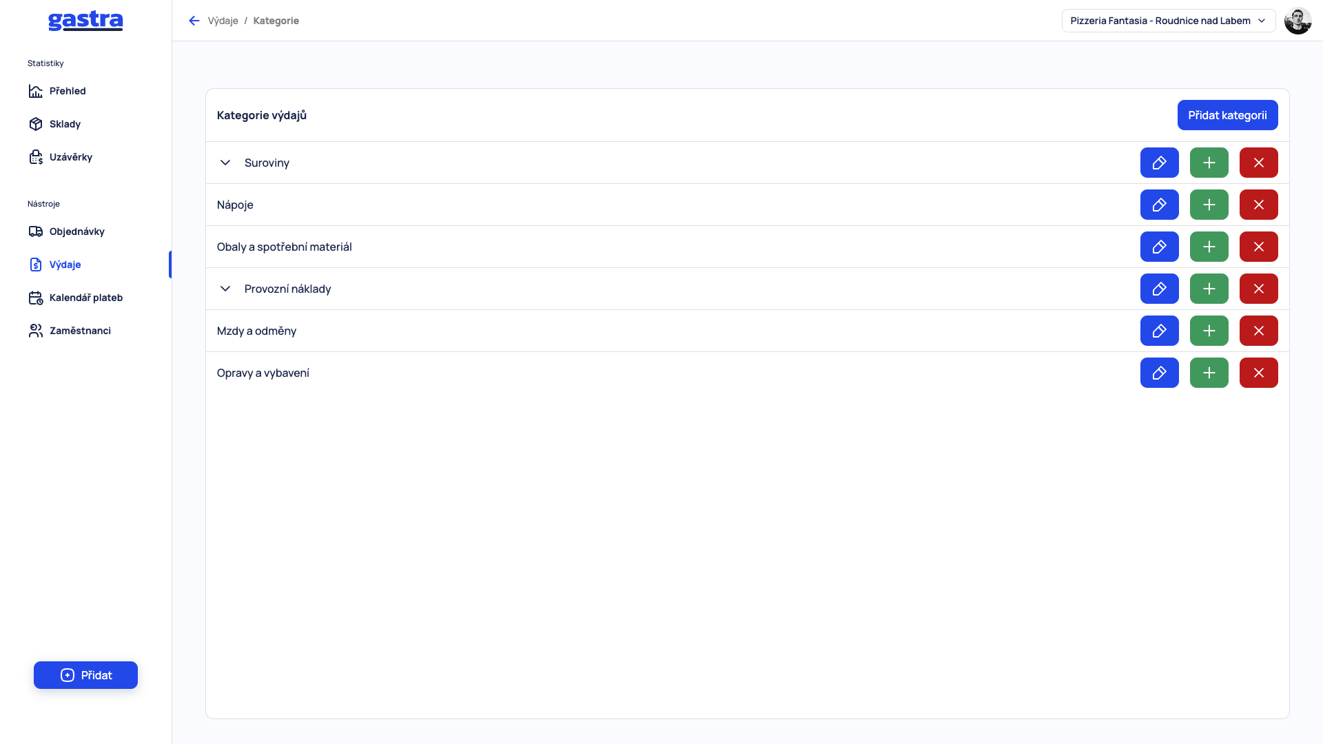Screen dimensions: 1323x744
Task: Edit the Provozní náklady category
Action: coord(1159,289)
